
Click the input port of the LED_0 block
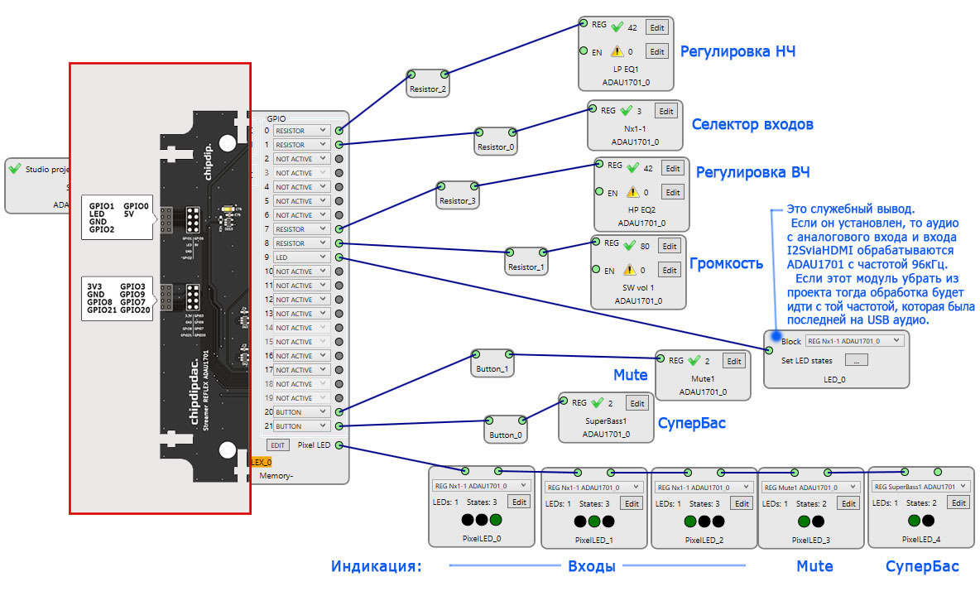coord(770,350)
